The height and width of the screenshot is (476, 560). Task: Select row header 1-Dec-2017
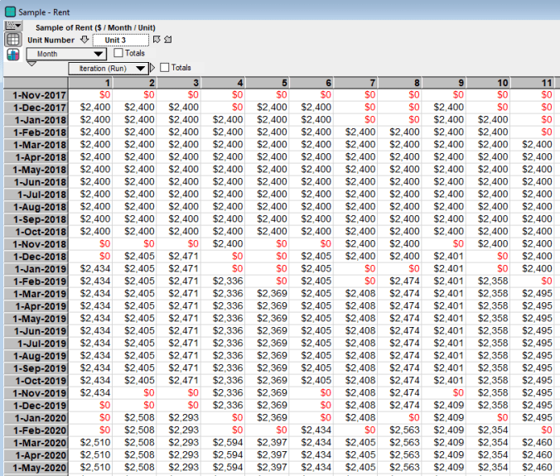36,108
